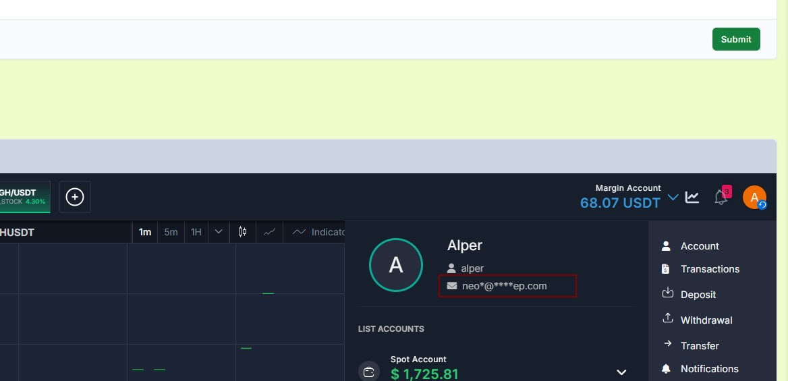
Task: Click the large A avatar circle
Action: [x=395, y=265]
